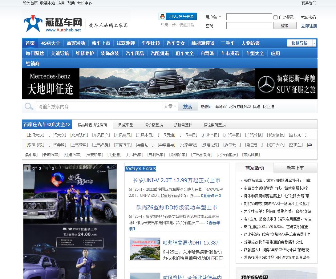336x279 pixels.
Task: Open 考核中心 link in top bar
Action: (x=84, y=3)
